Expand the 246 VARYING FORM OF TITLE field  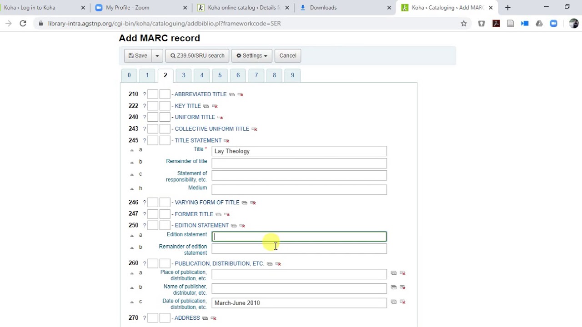207,203
